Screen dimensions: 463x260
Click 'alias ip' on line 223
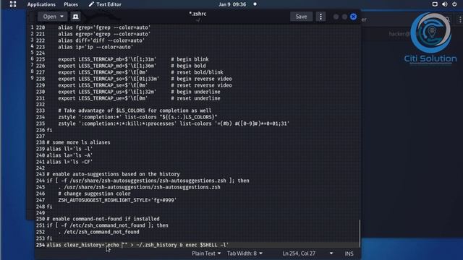point(95,47)
